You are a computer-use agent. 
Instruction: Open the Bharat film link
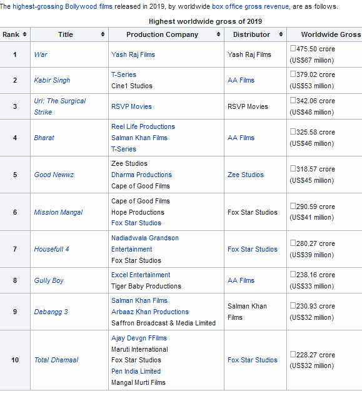point(44,138)
